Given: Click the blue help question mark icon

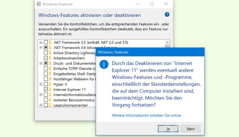Looking at the screenshot, I should (167, 14).
